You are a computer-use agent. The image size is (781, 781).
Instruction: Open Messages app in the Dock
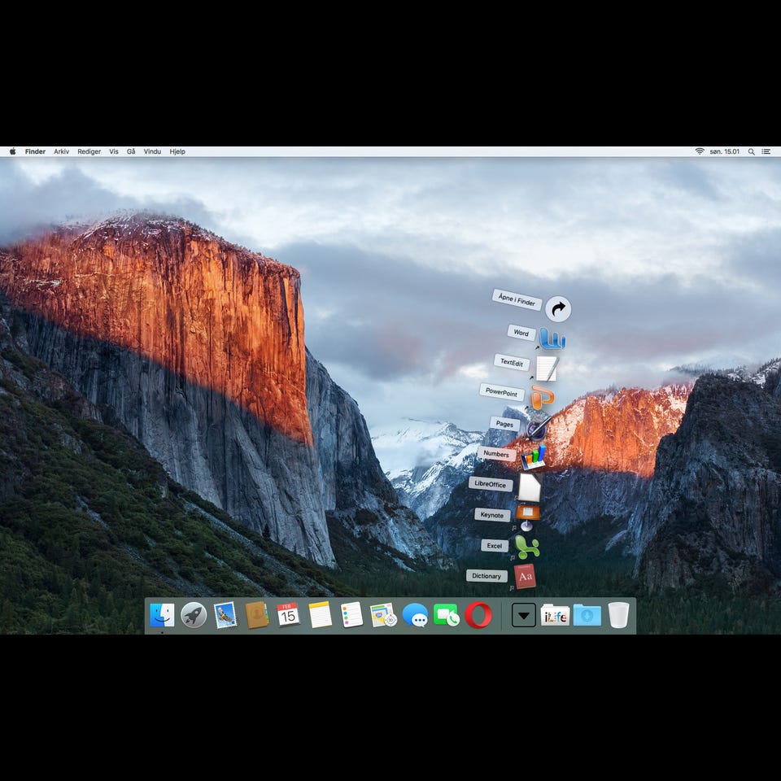pos(415,615)
